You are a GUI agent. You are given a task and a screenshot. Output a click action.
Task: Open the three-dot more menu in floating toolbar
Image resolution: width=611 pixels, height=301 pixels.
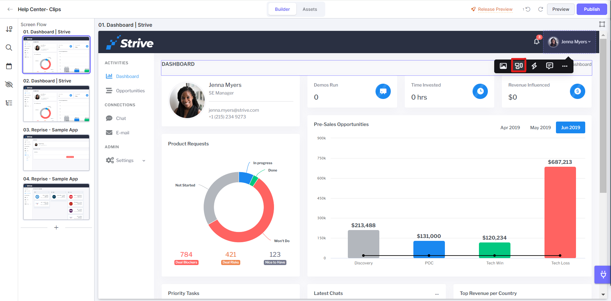coord(565,66)
